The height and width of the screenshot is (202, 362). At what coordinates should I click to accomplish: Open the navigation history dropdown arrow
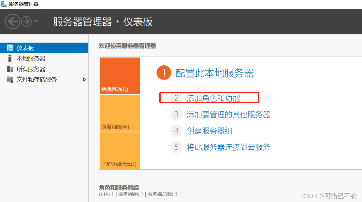tap(36, 21)
